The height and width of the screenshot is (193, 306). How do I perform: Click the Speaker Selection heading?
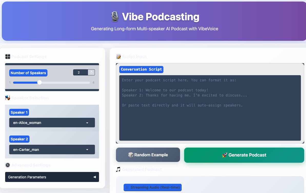point(30,98)
